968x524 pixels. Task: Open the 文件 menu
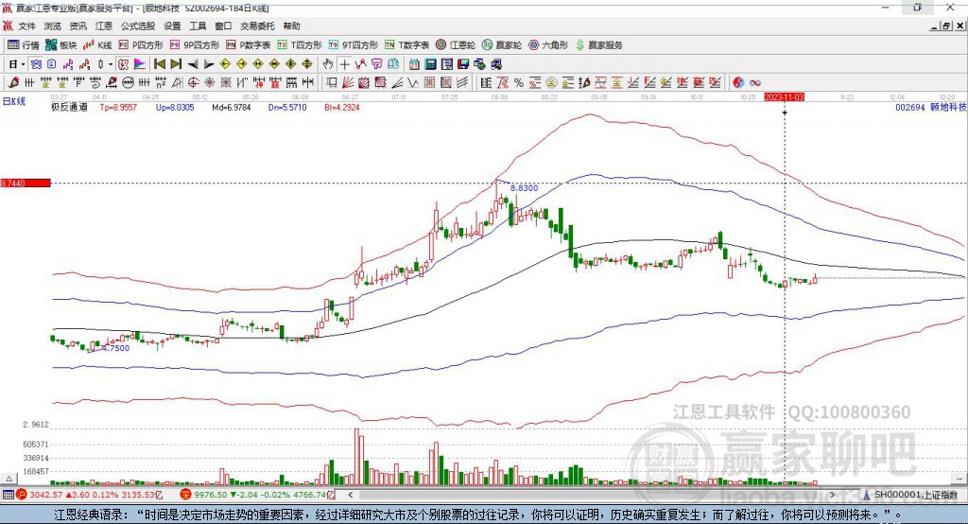pos(27,26)
